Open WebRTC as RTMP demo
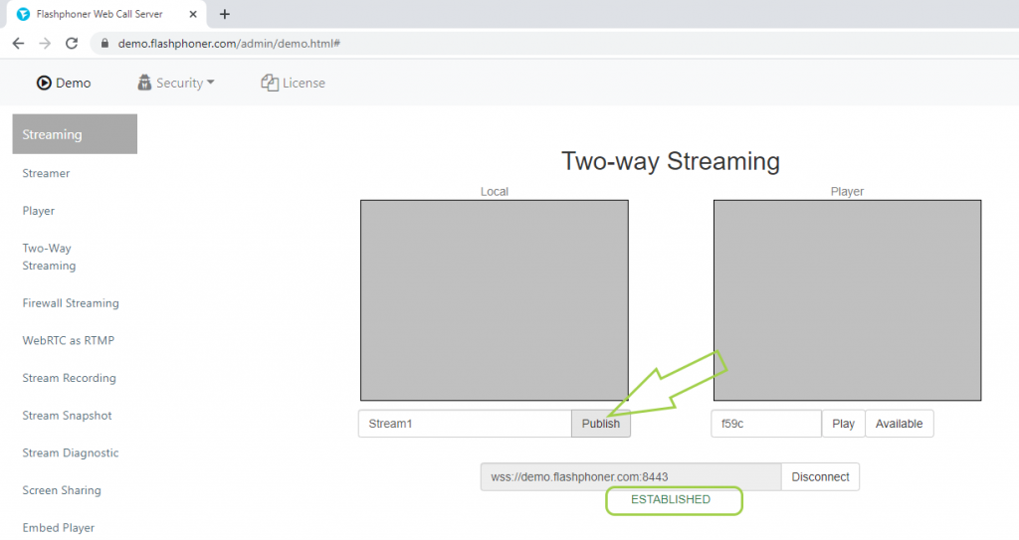 click(69, 340)
